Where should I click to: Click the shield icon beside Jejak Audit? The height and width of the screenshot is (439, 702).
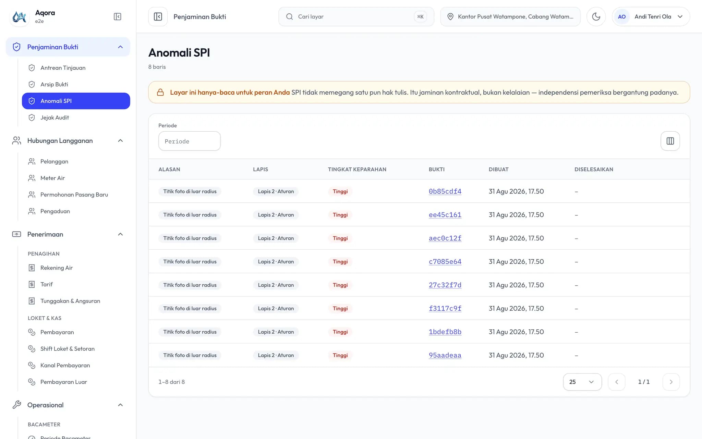pyautogui.click(x=32, y=118)
